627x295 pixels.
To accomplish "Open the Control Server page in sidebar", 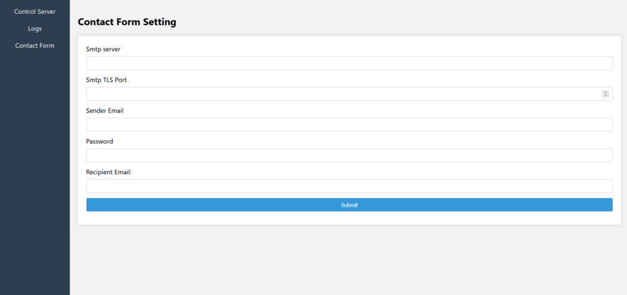I will click(x=35, y=11).
